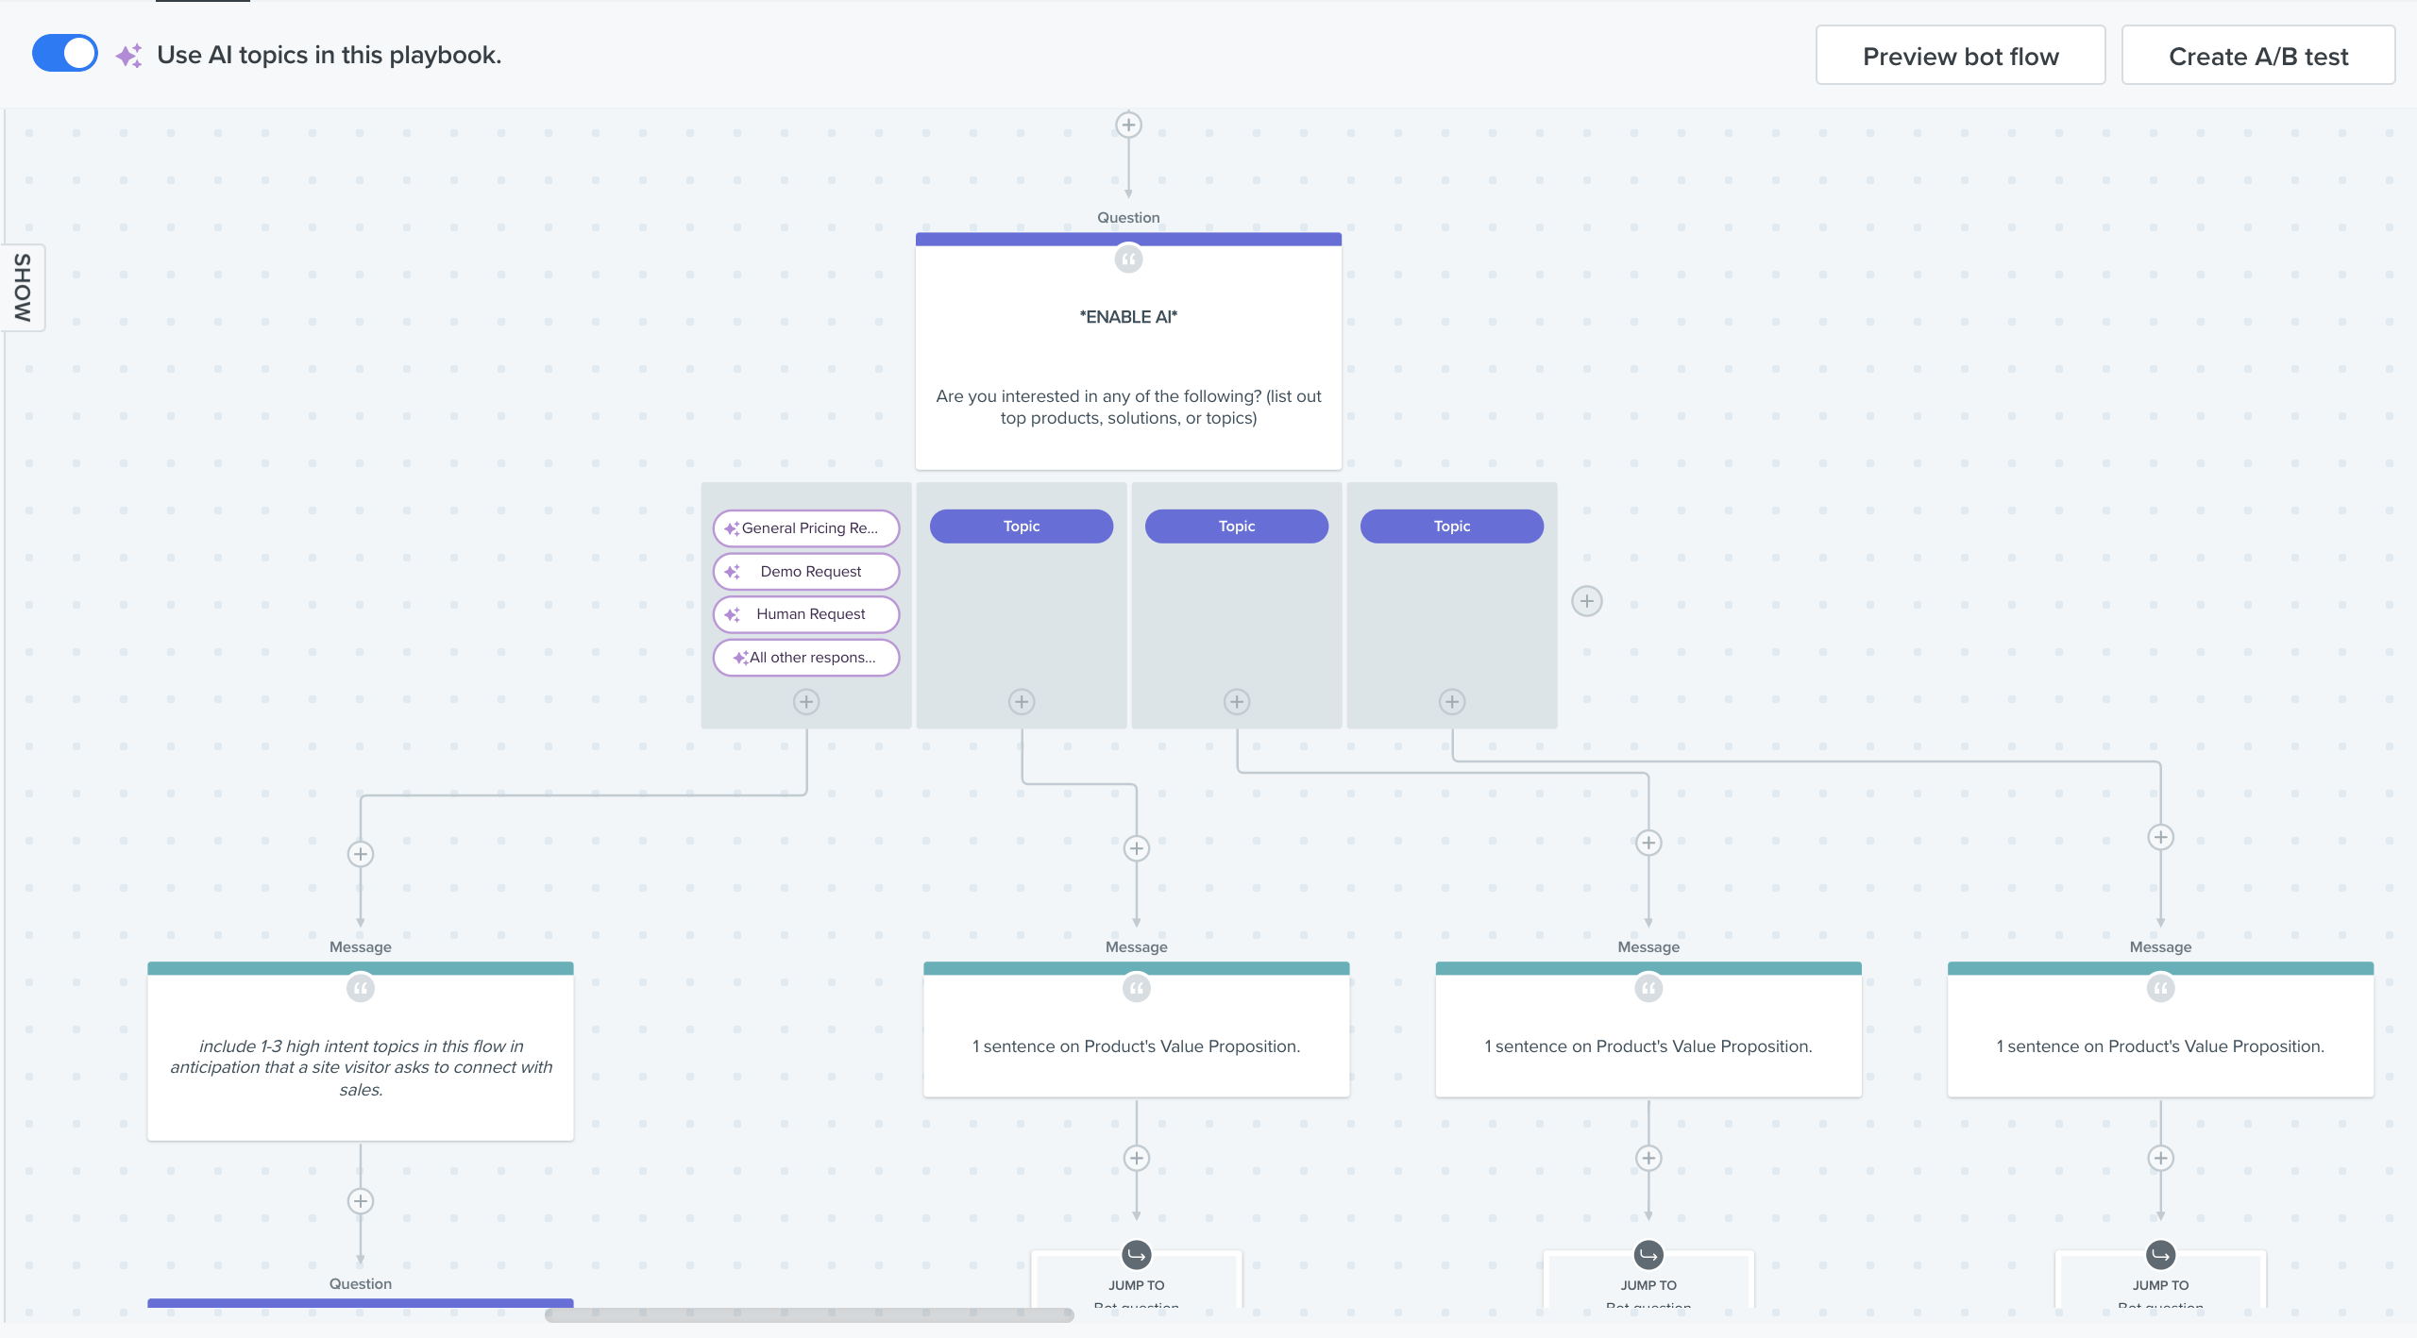Screen dimensions: 2417x1338
Task: Click quote icon on ENABLE AI question card
Action: (x=1128, y=259)
